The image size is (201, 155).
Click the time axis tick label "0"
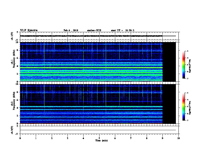[20, 138]
